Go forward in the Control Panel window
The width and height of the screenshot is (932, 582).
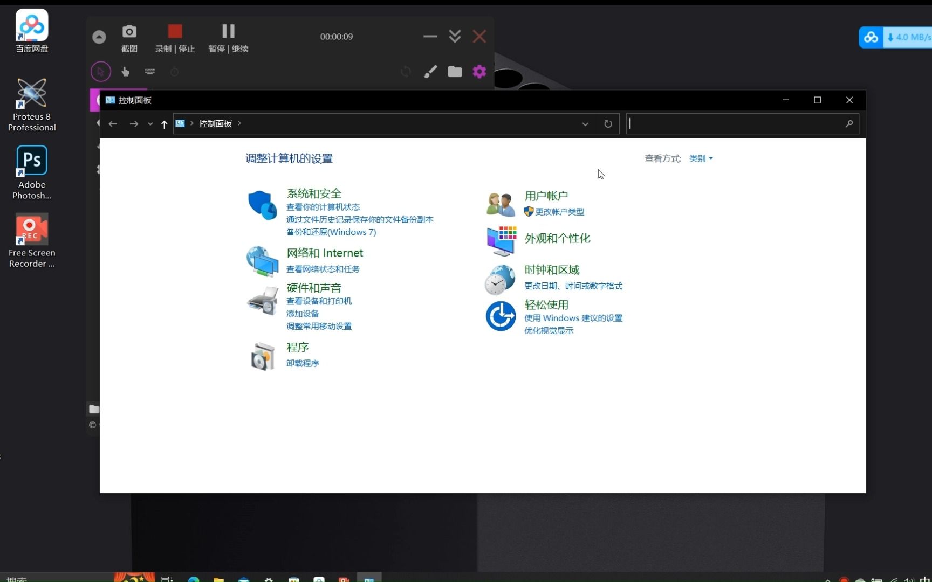134,123
